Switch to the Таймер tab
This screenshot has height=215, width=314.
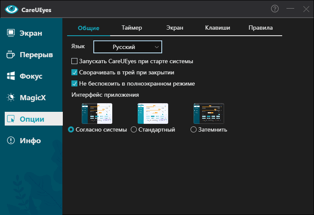coord(132,28)
